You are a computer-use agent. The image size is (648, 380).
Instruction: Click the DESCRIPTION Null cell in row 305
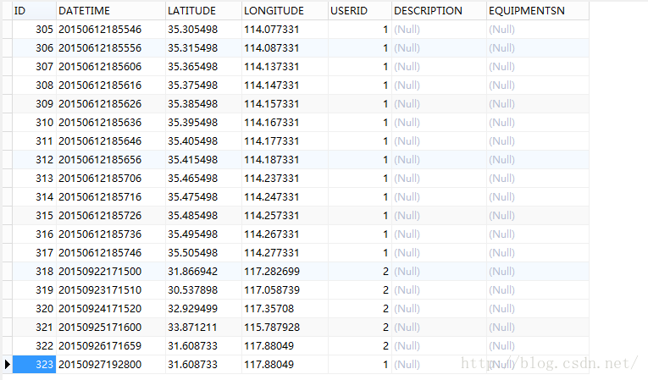coord(439,30)
